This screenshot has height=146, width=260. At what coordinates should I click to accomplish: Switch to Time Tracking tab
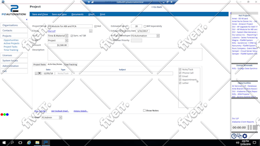(70, 64)
